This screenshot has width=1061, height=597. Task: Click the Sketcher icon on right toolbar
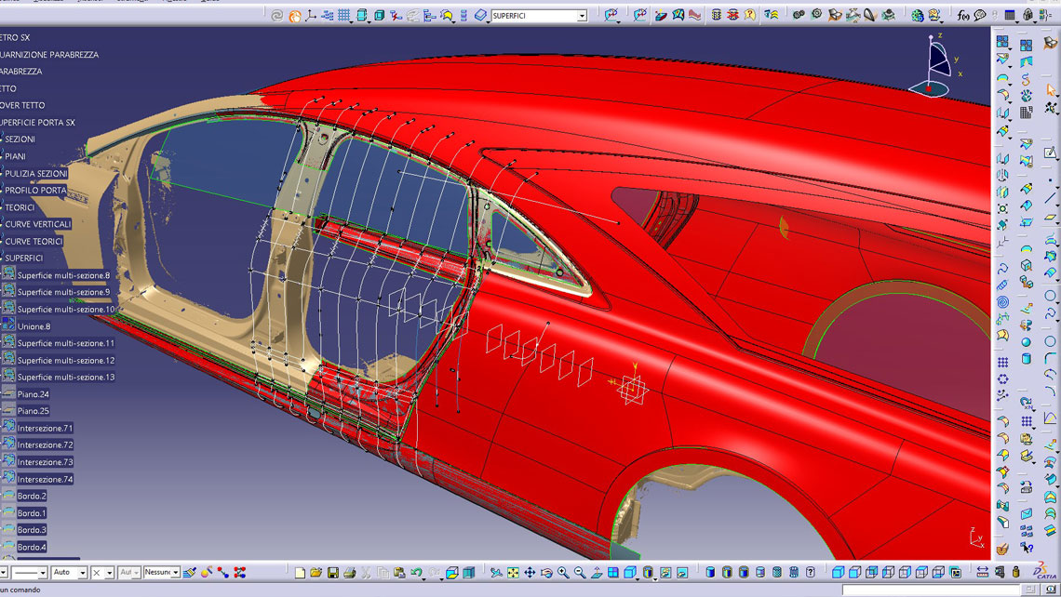[1050, 153]
